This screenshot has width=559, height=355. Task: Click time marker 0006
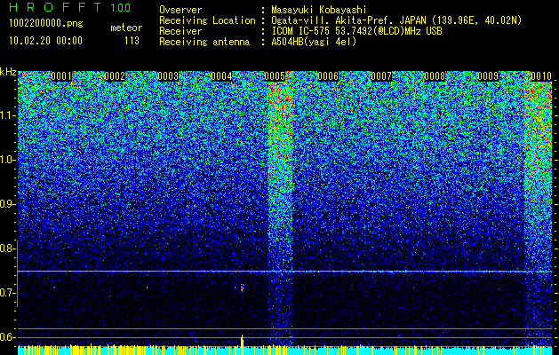(328, 76)
